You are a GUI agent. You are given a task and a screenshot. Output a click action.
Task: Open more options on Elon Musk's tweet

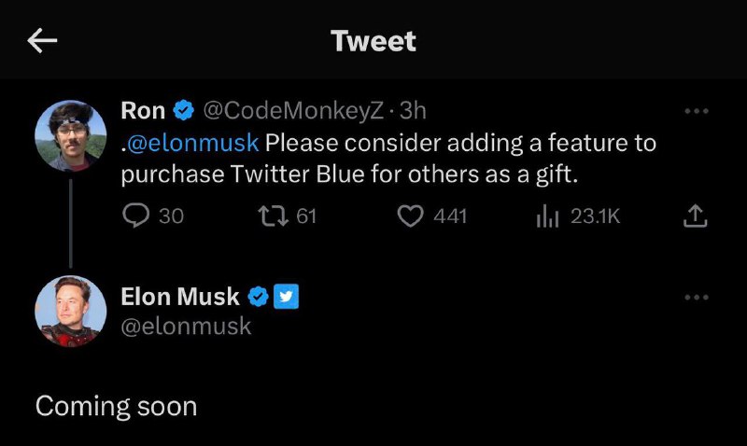pyautogui.click(x=696, y=298)
